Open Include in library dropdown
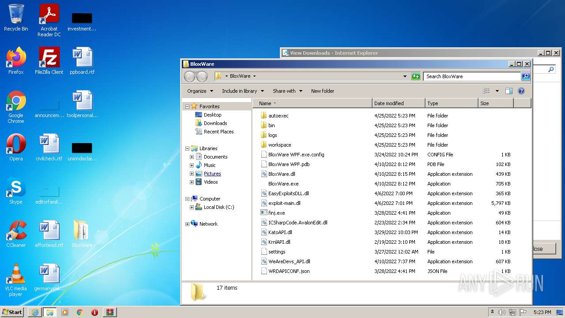The width and height of the screenshot is (565, 318). click(243, 91)
